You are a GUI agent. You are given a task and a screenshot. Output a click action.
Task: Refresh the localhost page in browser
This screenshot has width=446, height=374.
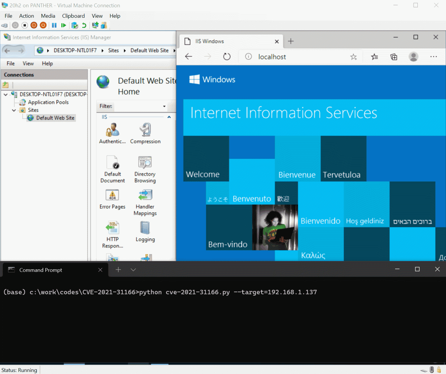(x=227, y=57)
